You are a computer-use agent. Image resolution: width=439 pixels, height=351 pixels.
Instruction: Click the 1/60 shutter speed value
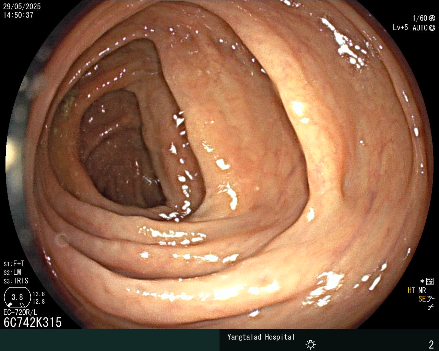click(420, 18)
